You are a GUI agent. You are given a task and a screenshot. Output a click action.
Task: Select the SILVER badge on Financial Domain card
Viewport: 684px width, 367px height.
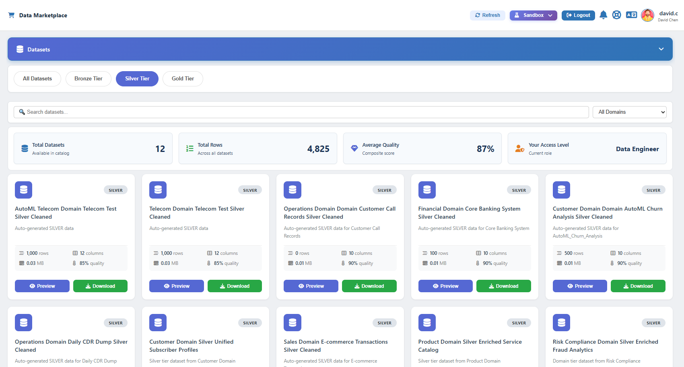click(519, 190)
